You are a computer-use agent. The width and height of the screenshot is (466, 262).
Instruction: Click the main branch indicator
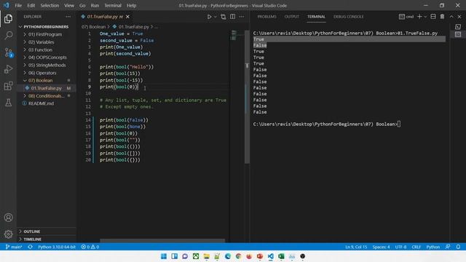[14, 247]
